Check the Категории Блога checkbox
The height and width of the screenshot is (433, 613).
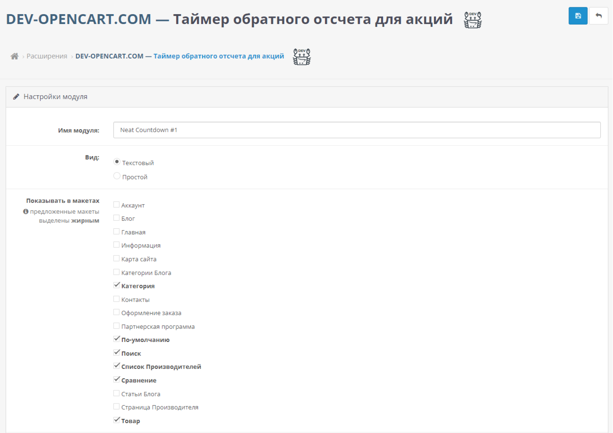(116, 272)
